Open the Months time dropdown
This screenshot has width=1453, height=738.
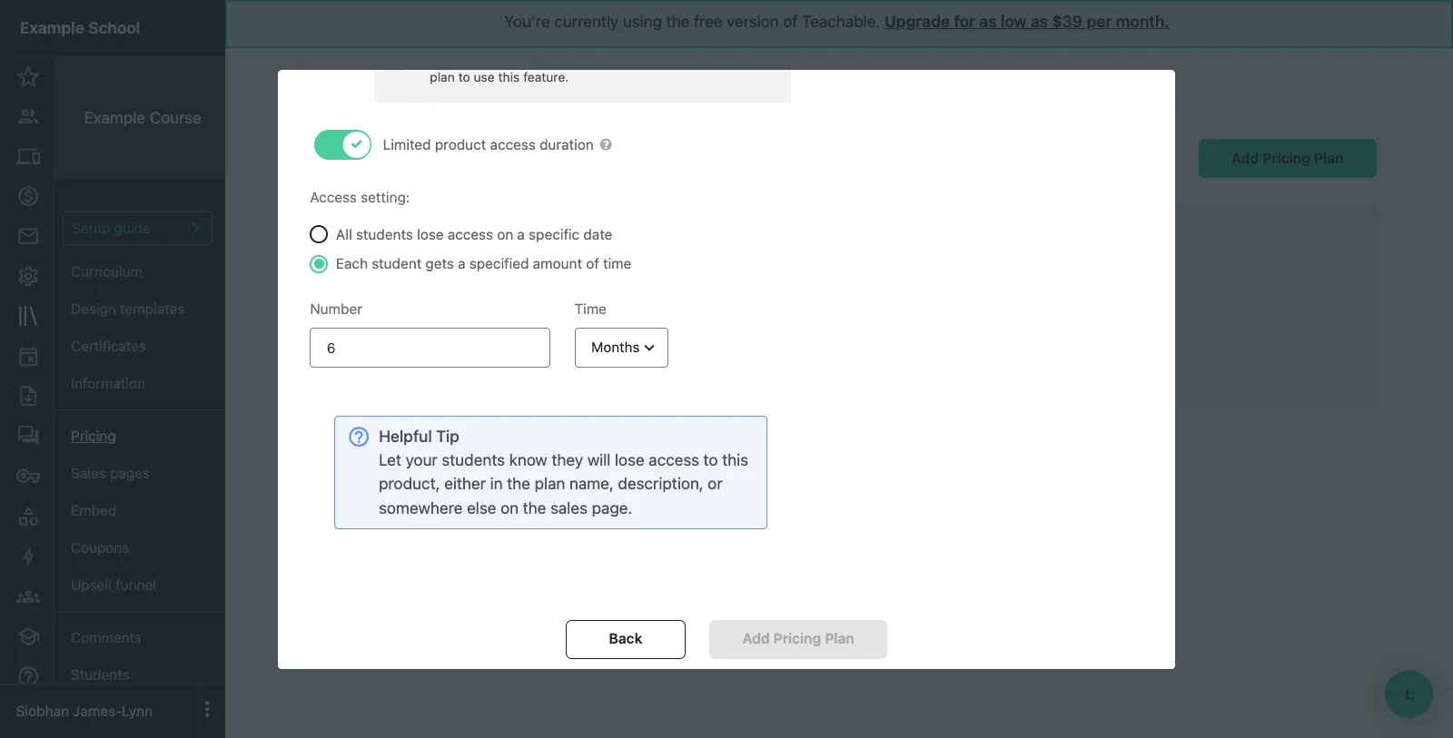coord(621,348)
